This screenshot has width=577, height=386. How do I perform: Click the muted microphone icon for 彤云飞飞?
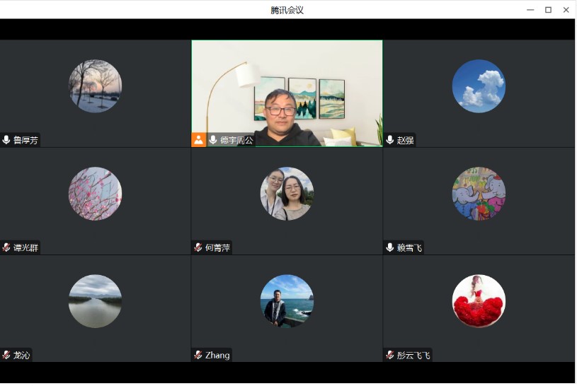(390, 355)
